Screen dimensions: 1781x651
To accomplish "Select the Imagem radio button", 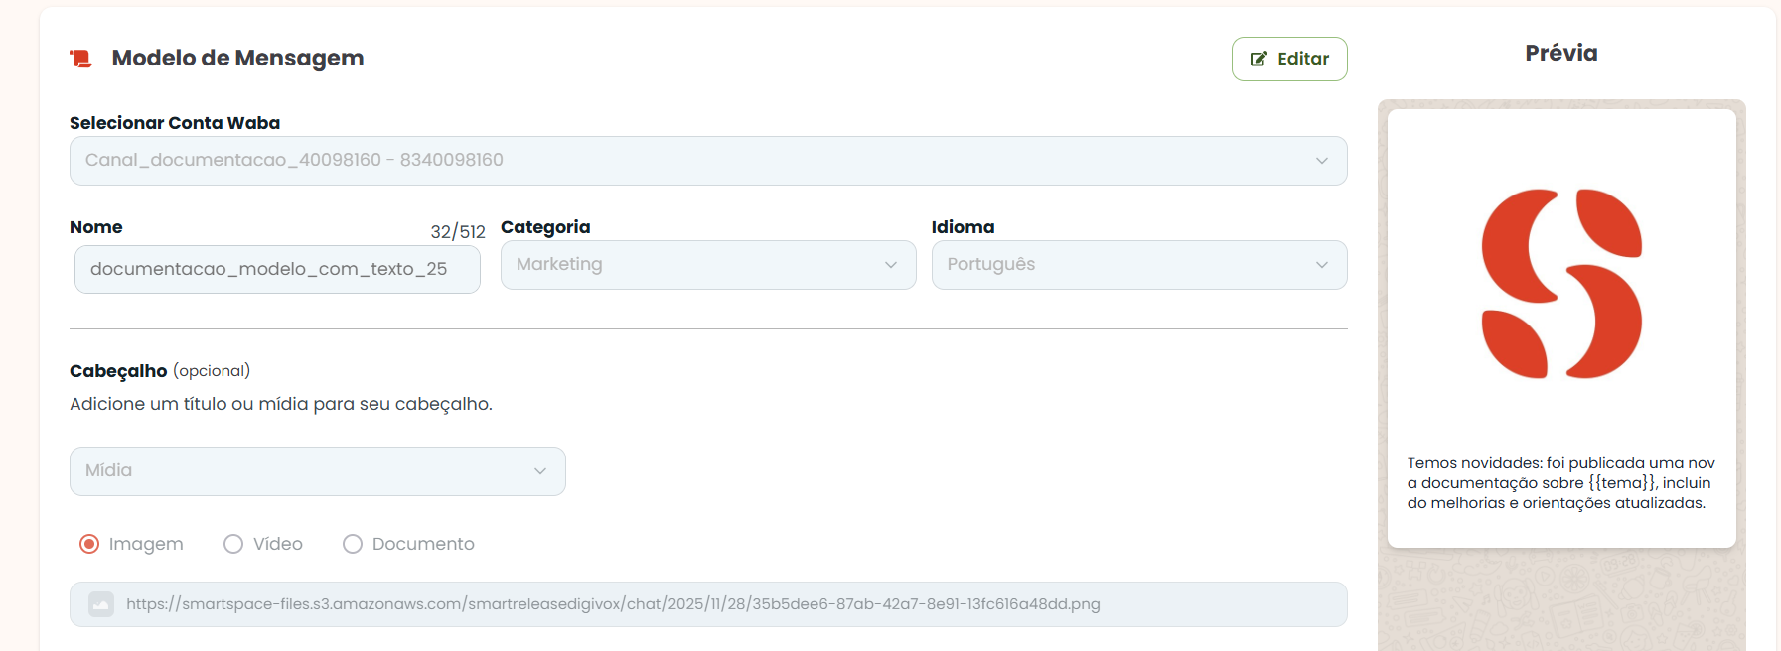I will pos(89,544).
